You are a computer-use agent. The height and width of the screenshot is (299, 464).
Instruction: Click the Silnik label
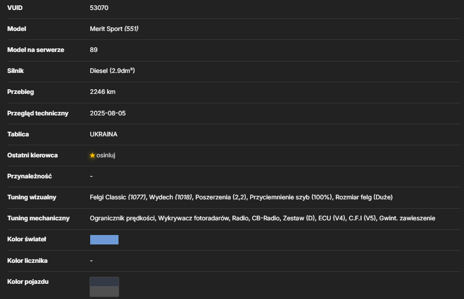tap(15, 71)
